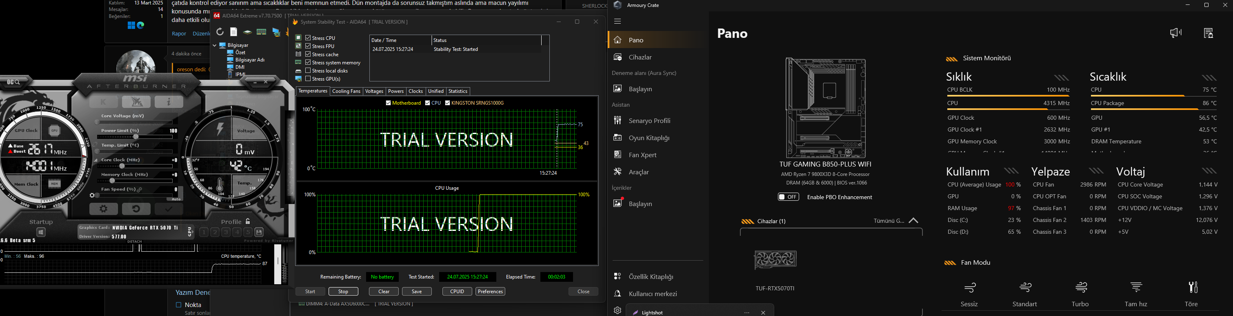Collapse the Bilgisayar tree node
This screenshot has width=1233, height=316.
(x=215, y=45)
